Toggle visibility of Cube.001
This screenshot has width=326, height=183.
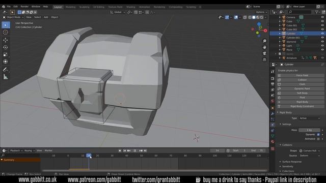click(x=322, y=25)
